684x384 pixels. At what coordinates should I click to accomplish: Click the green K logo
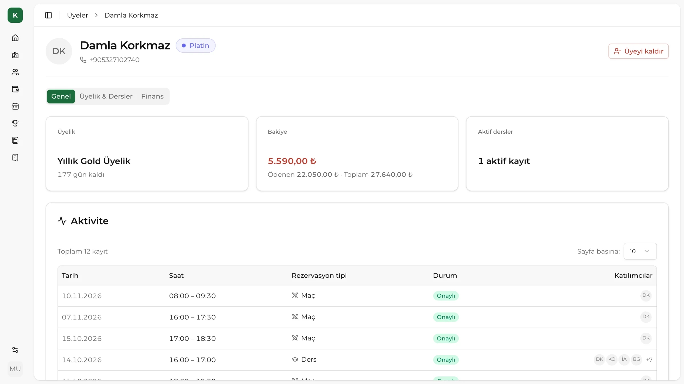click(x=15, y=15)
